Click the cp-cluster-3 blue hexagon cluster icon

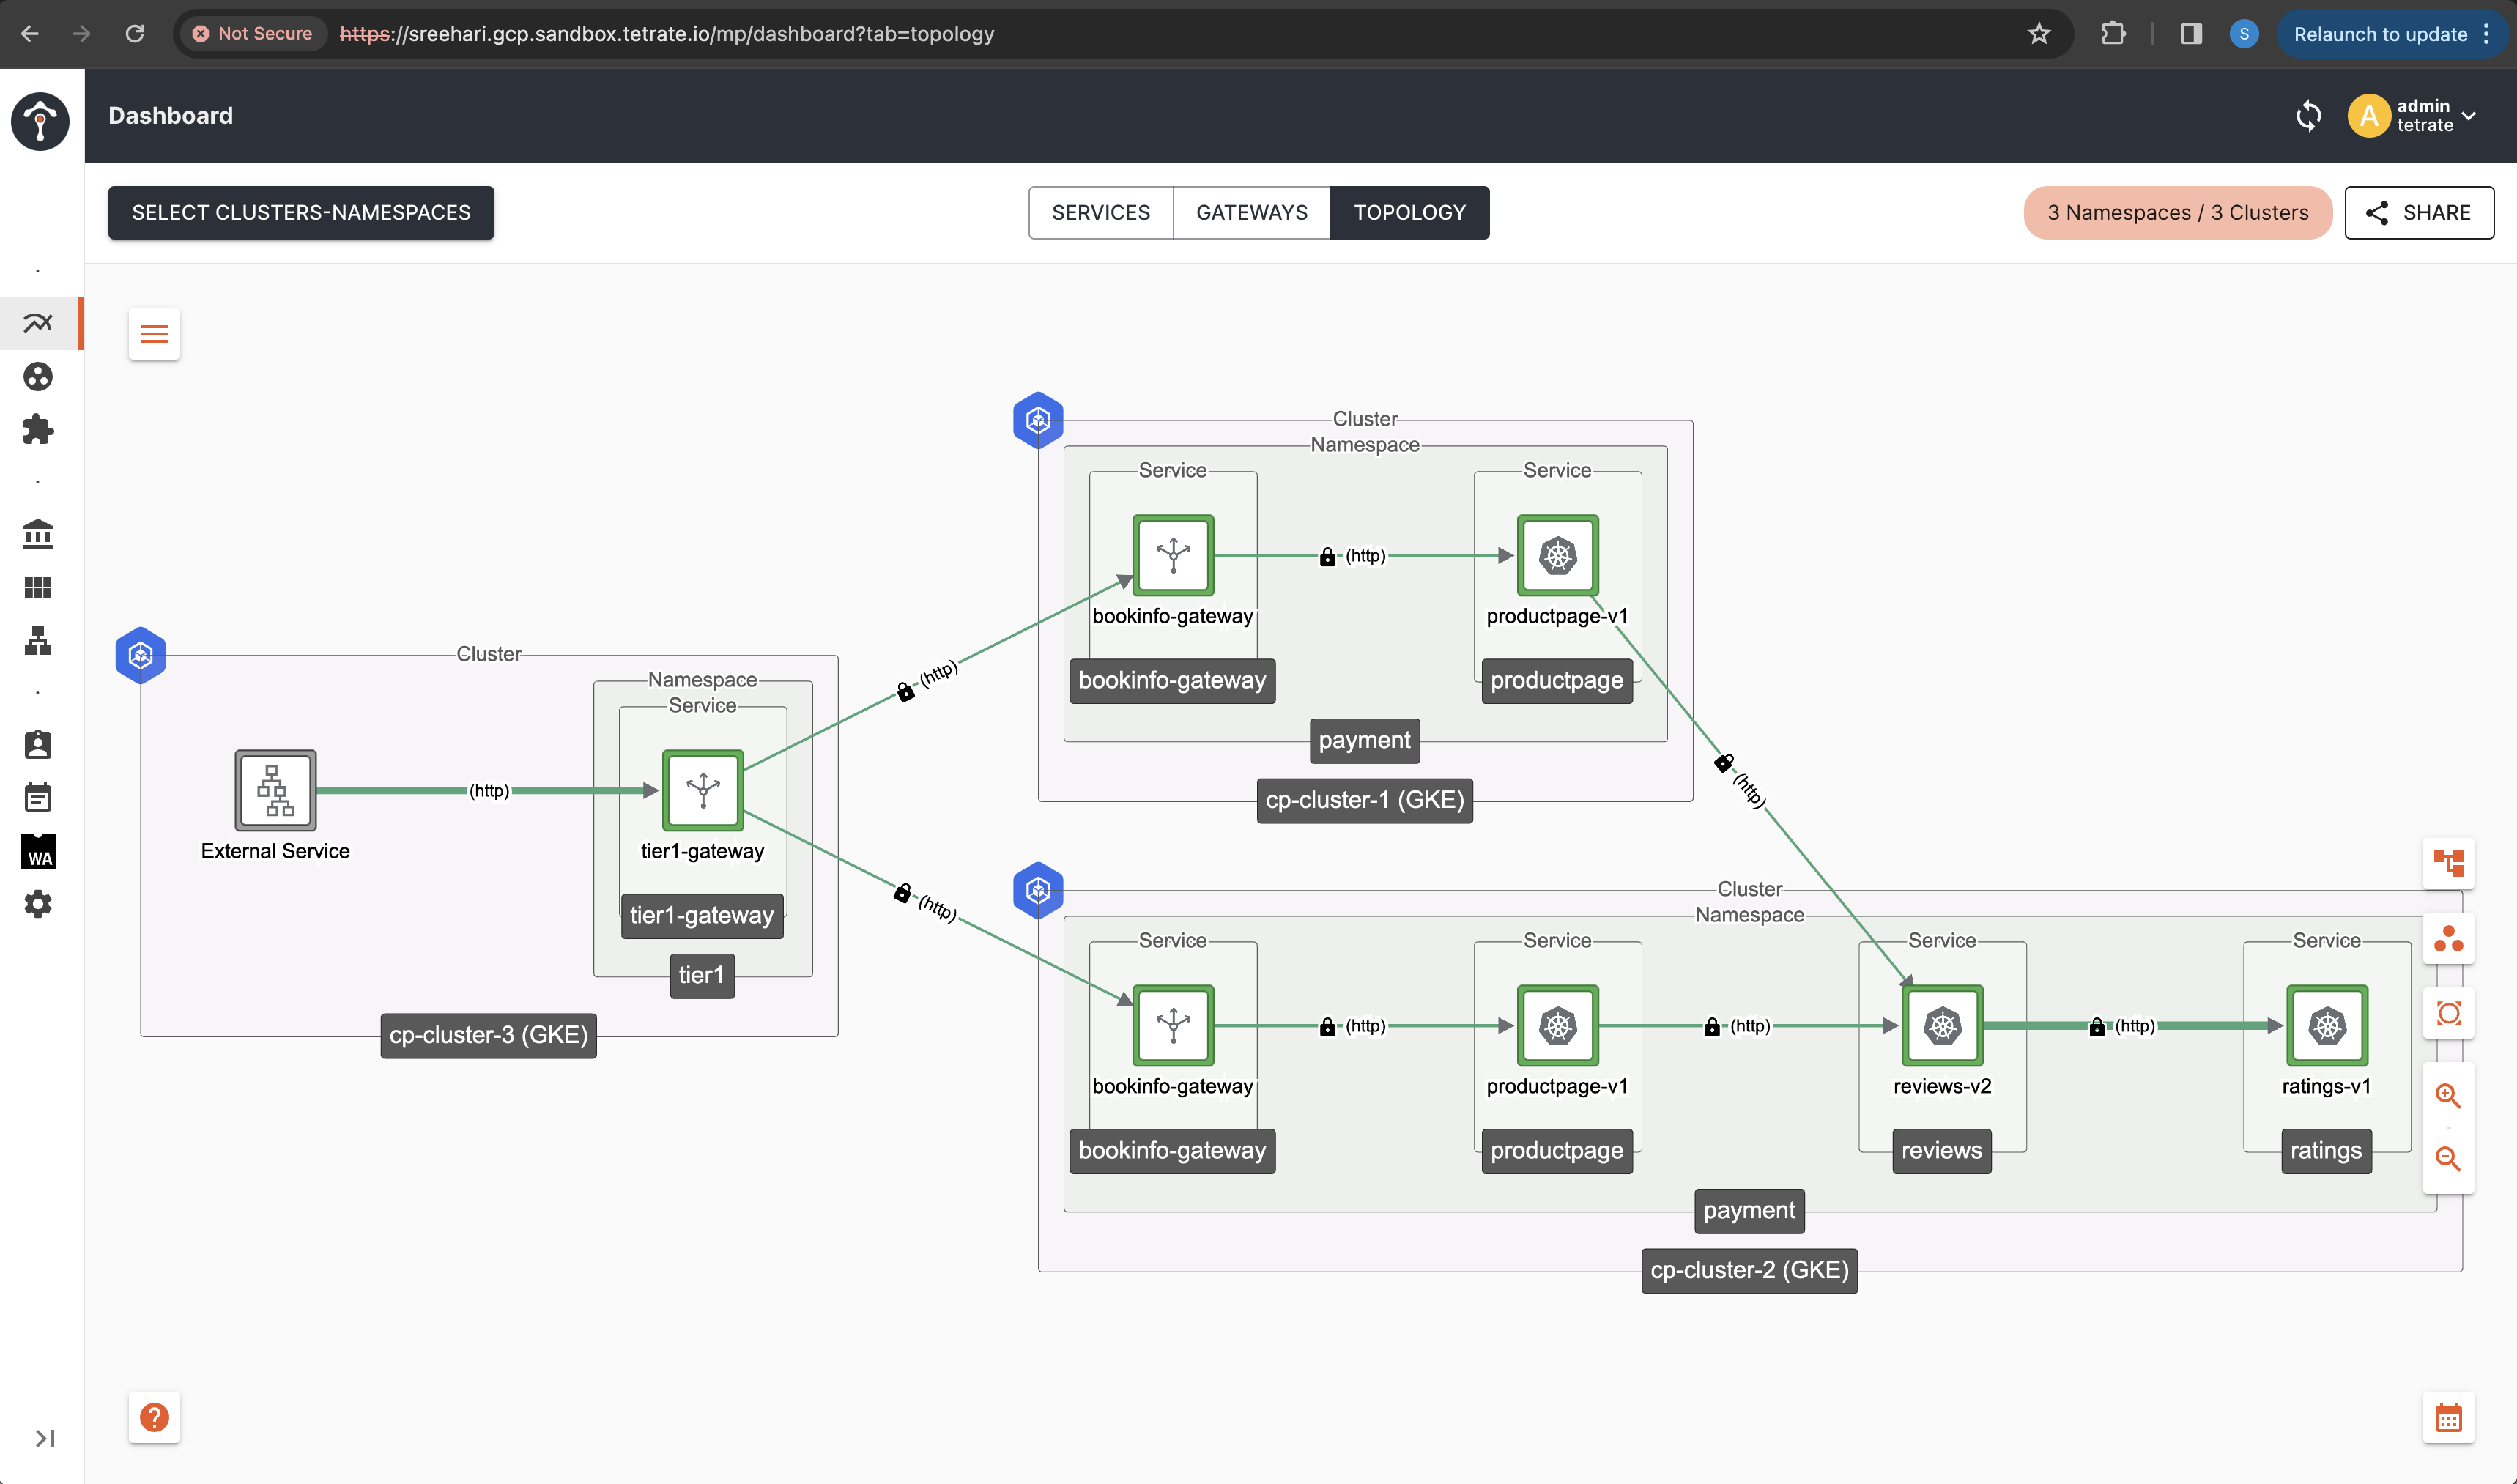click(140, 655)
